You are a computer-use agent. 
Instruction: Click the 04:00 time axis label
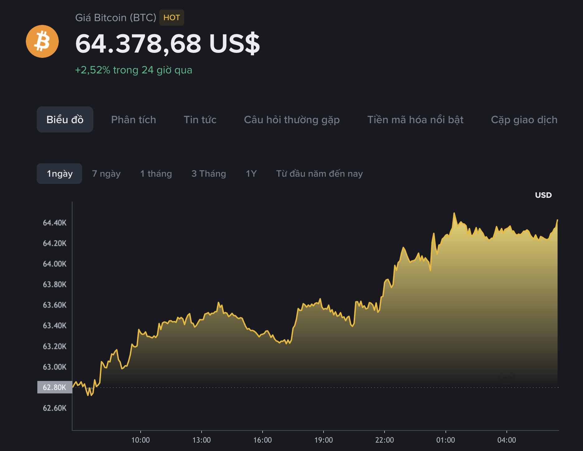507,440
